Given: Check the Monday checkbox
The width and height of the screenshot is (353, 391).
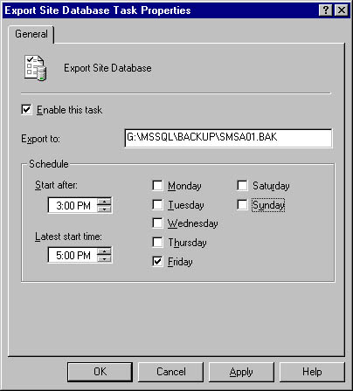Looking at the screenshot, I should coord(157,186).
